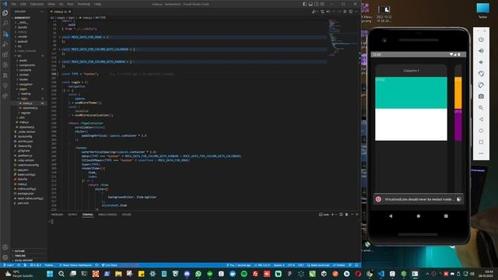498x280 pixels.
Task: Click the Live Share status bar button
Action: pos(109,265)
